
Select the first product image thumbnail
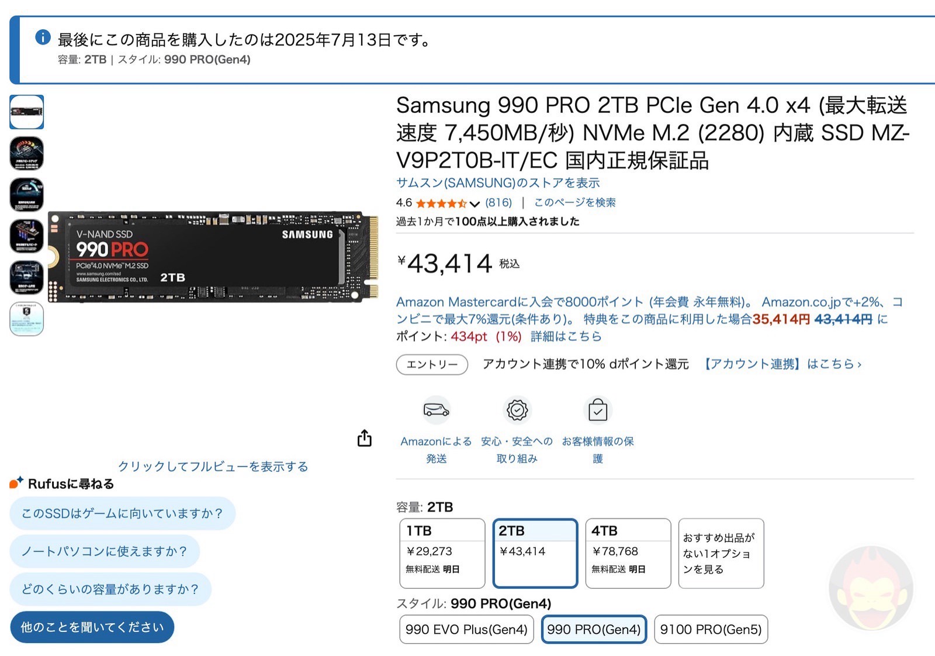click(27, 112)
